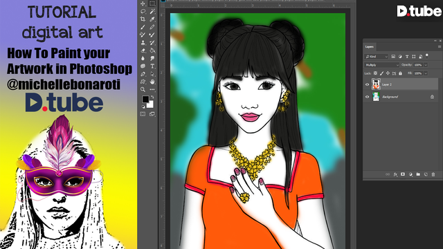
Task: Lock all layer attributes
Action: (400, 73)
